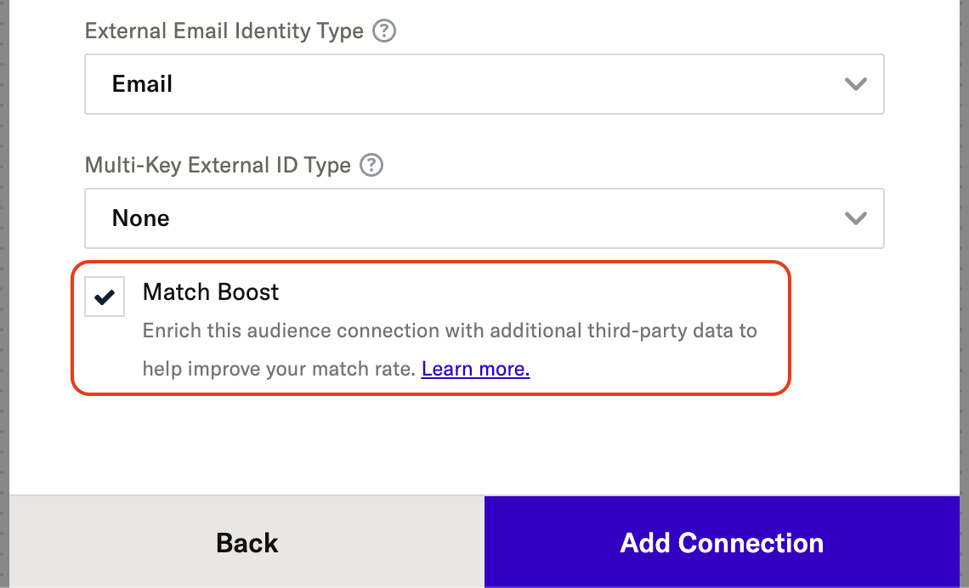This screenshot has width=969, height=588.
Task: Click the "External Email Identity Type" field label
Action: click(224, 31)
